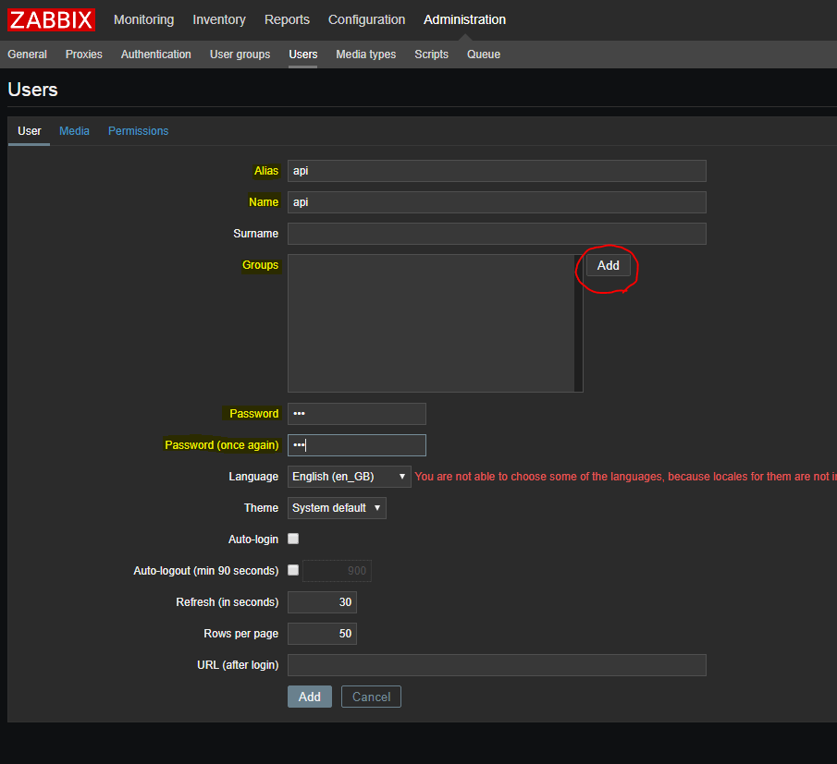Image resolution: width=837 pixels, height=764 pixels.
Task: Click the Groups list scrollbar
Action: 578,323
